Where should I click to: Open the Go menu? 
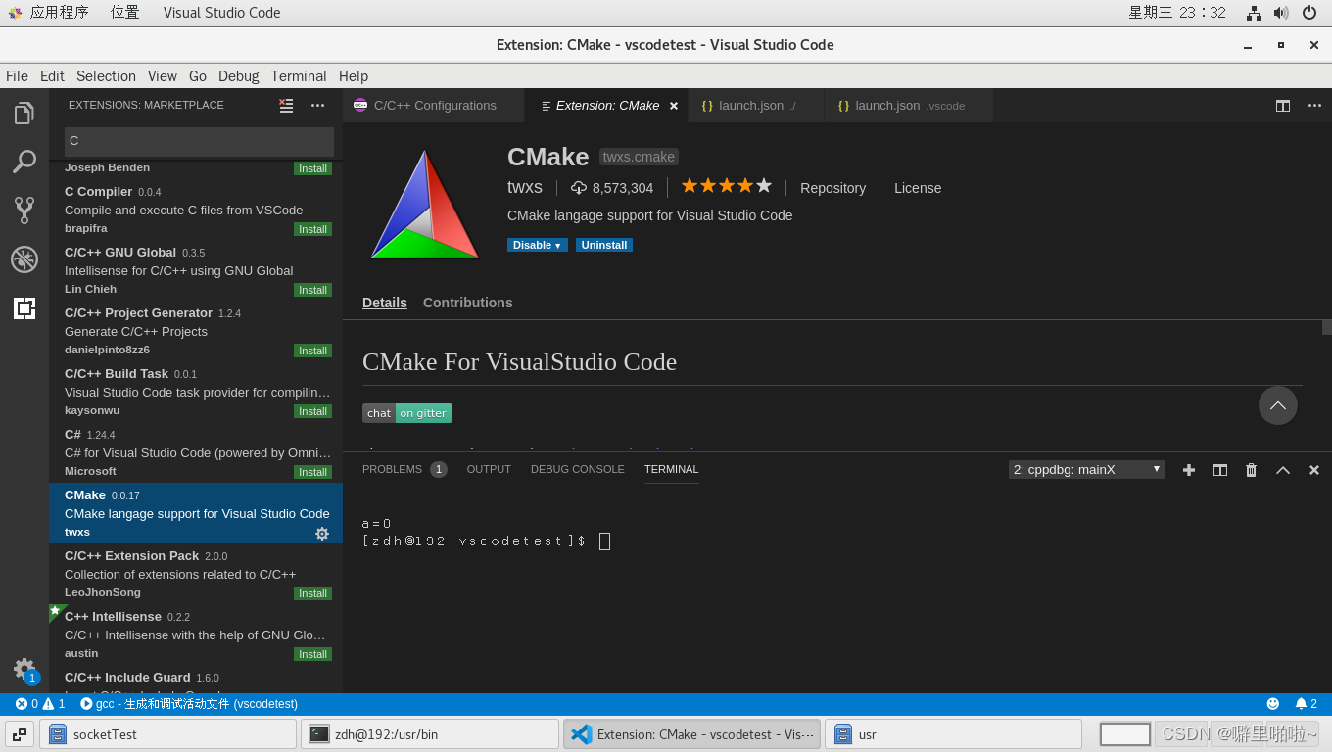coord(198,76)
